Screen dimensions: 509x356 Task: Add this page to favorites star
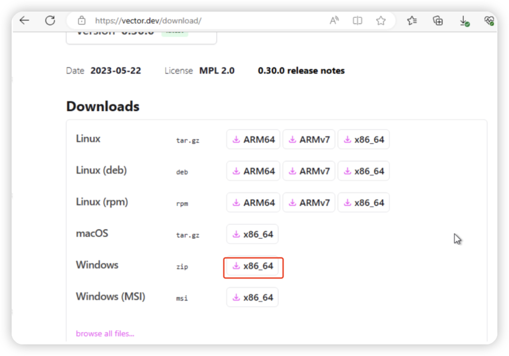pyautogui.click(x=381, y=21)
